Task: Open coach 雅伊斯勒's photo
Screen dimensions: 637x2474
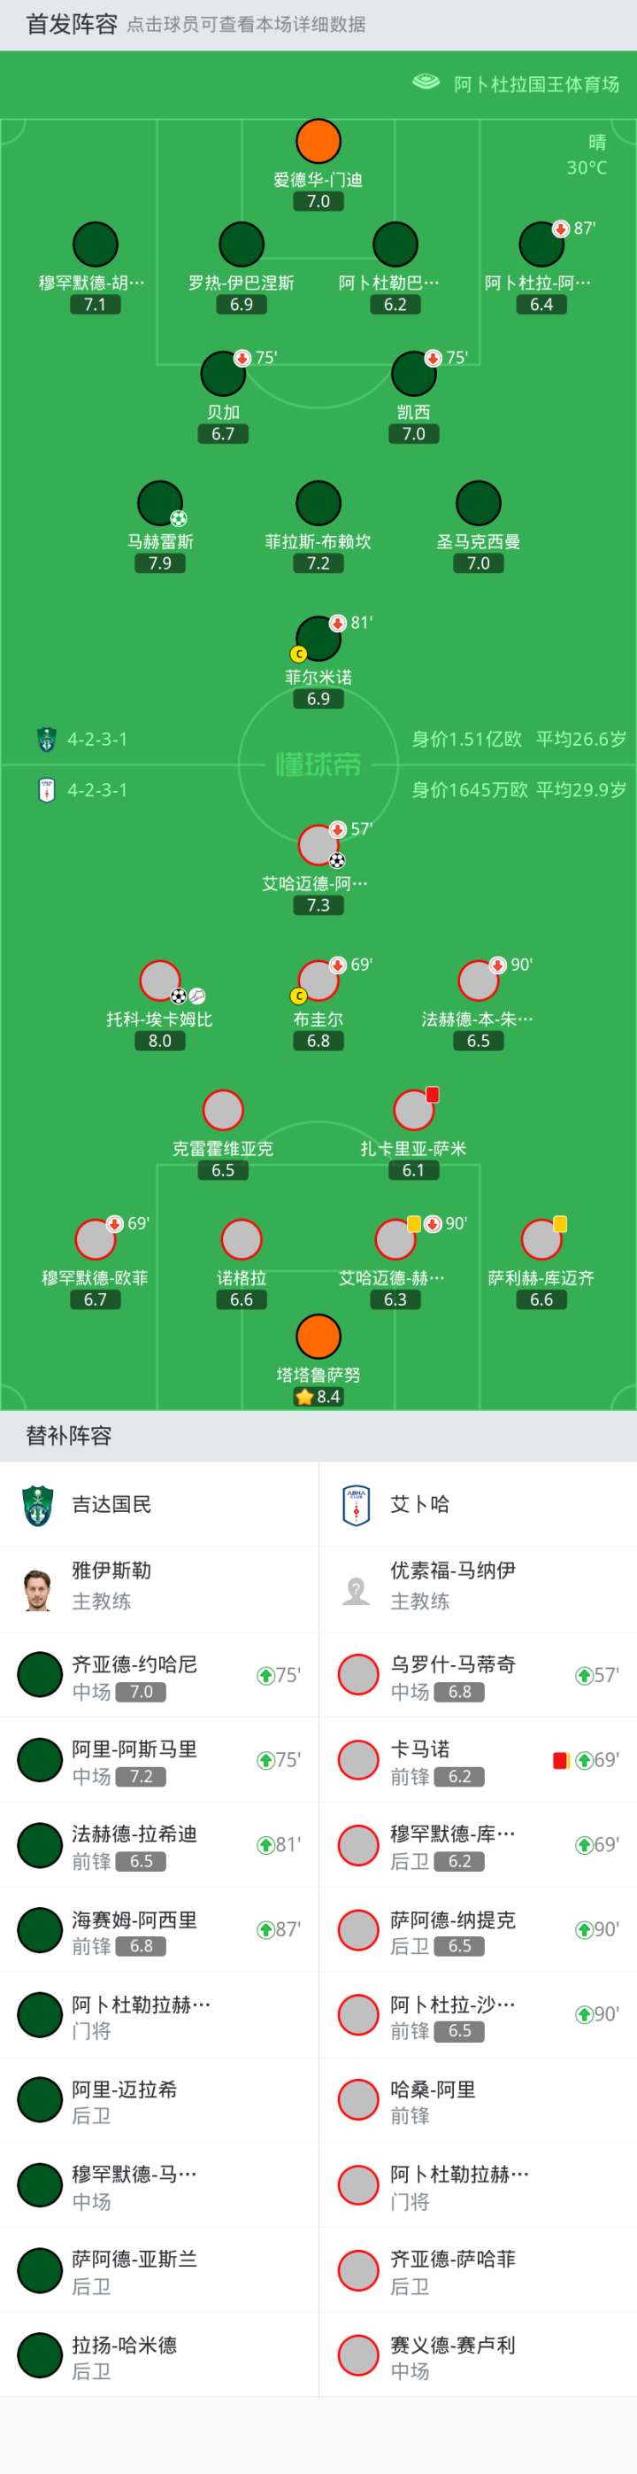Action: coord(38,1589)
